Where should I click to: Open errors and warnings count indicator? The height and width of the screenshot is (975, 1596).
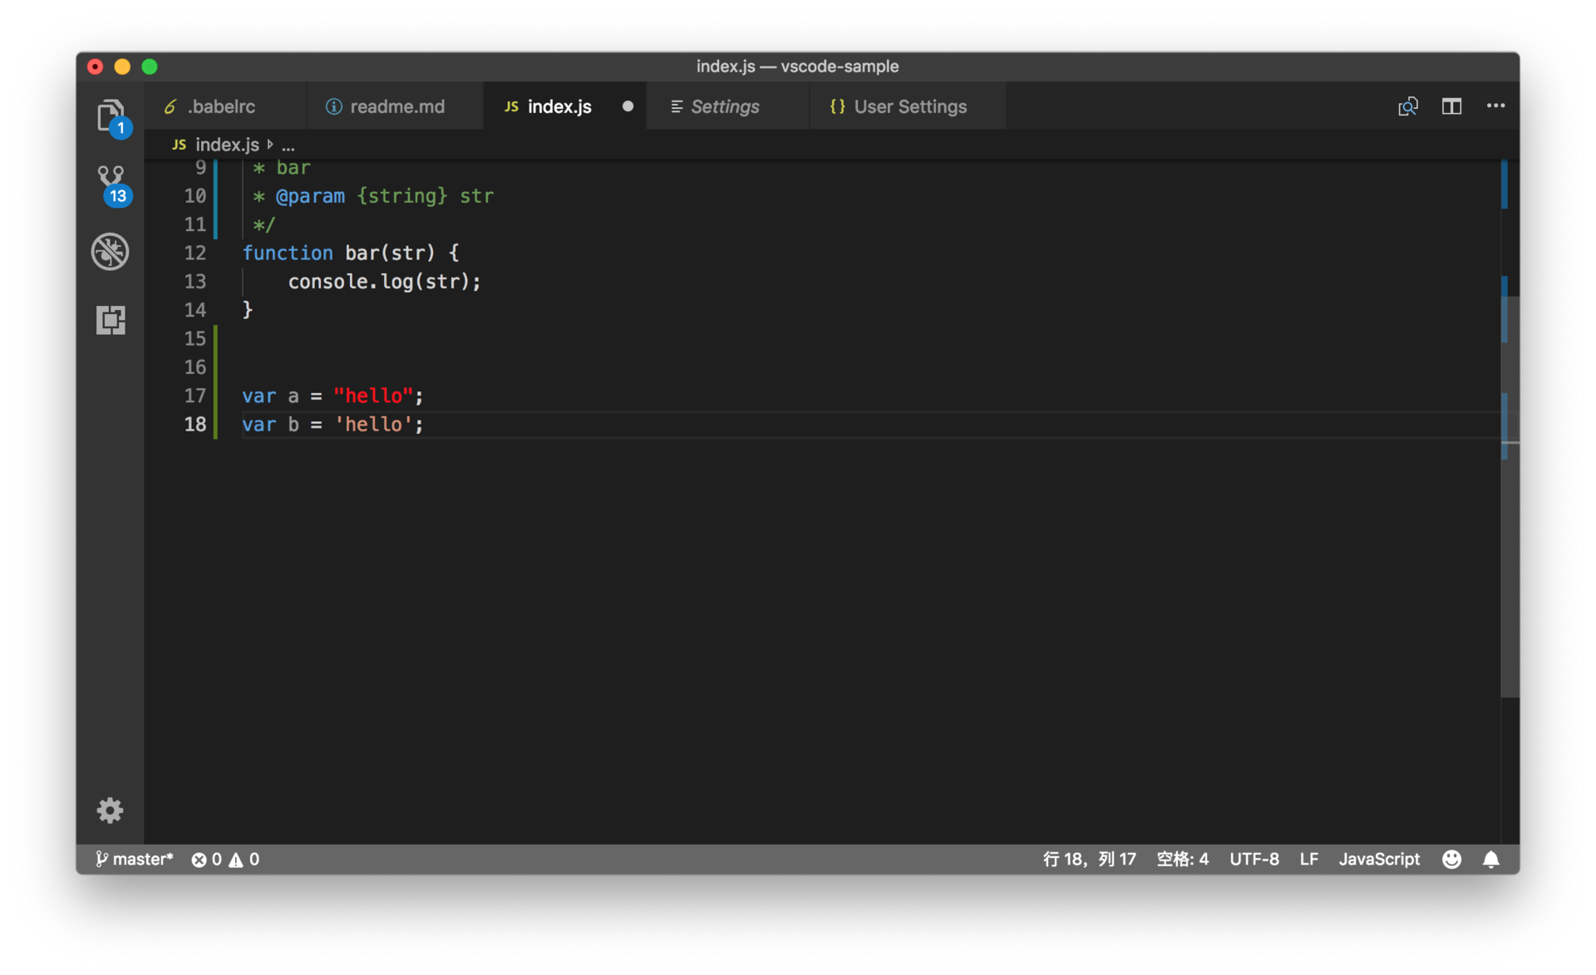[x=225, y=859]
